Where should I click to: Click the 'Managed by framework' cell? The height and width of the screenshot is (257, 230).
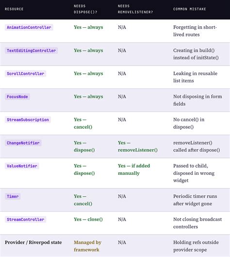(x=87, y=246)
